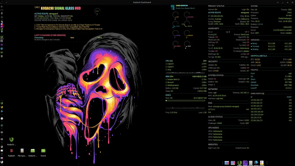Click the Timezone Pacific/Galapagos value
This screenshot has height=166, width=295.
pyautogui.click(x=285, y=18)
